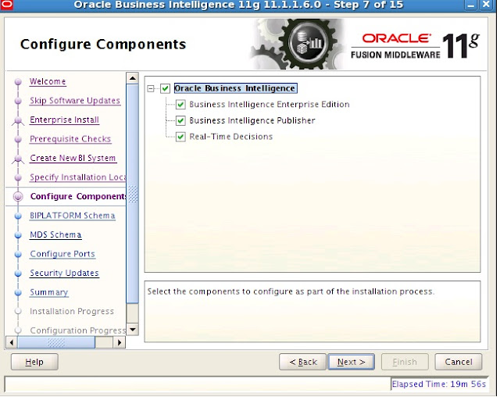Jump to Configure Ports step
500x397 pixels.
pyautogui.click(x=62, y=254)
